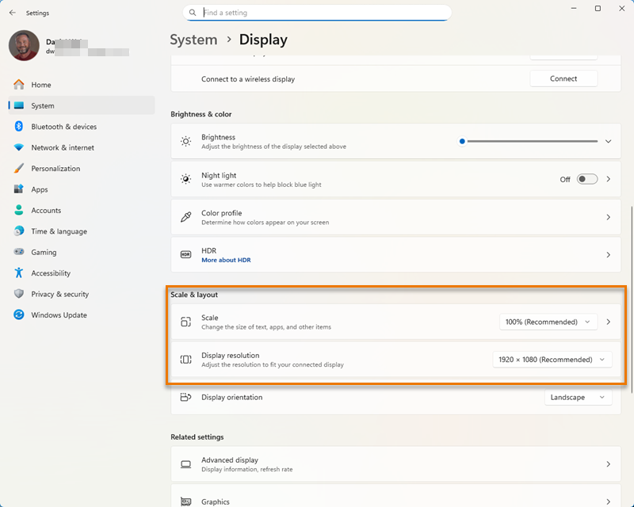The width and height of the screenshot is (634, 507).
Task: Click the Time & language globe icon
Action: tap(18, 231)
